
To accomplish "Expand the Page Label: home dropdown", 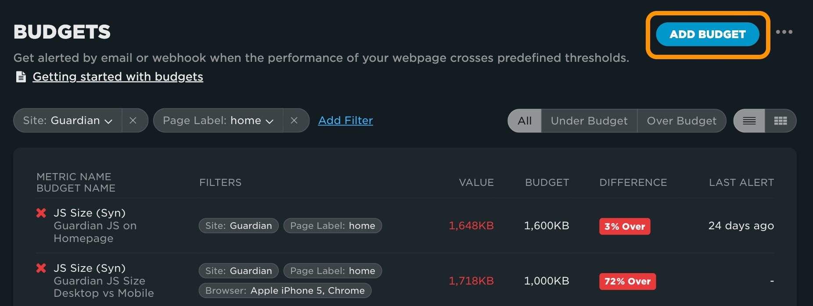I will [x=218, y=121].
